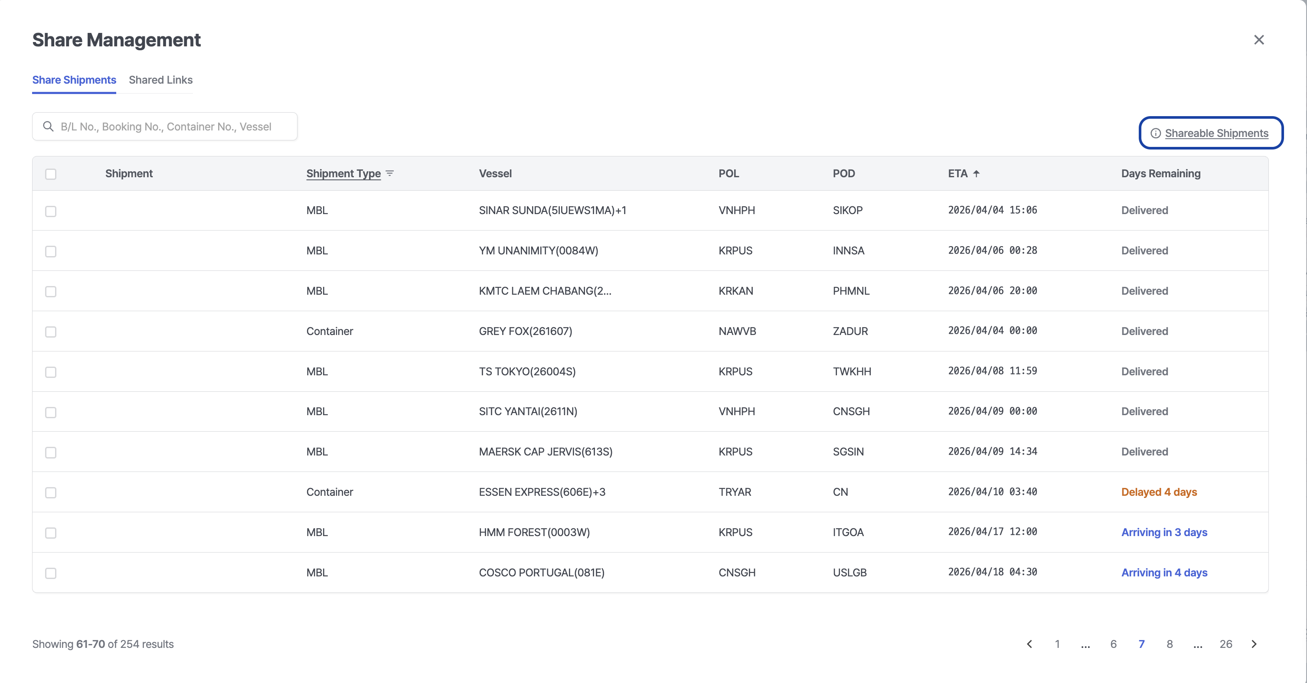Click the ETA sort arrow
This screenshot has width=1307, height=683.
pos(977,173)
